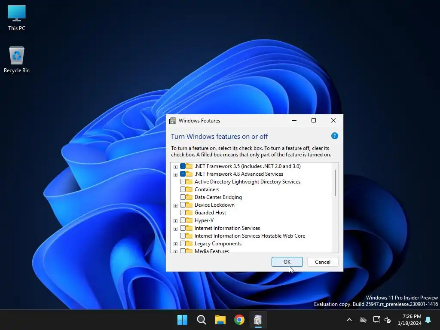
Task: Click OK to apply feature changes
Action: pos(287,262)
